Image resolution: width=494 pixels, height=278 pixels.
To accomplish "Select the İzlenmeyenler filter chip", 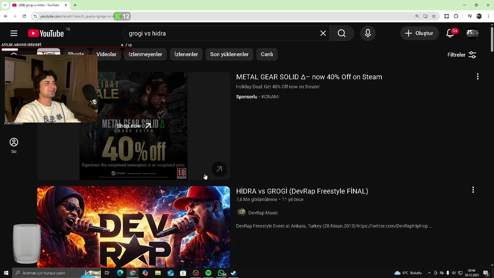I will pos(145,54).
